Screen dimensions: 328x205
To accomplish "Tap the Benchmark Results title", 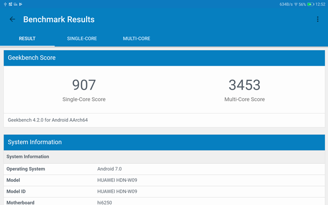I will click(x=59, y=19).
